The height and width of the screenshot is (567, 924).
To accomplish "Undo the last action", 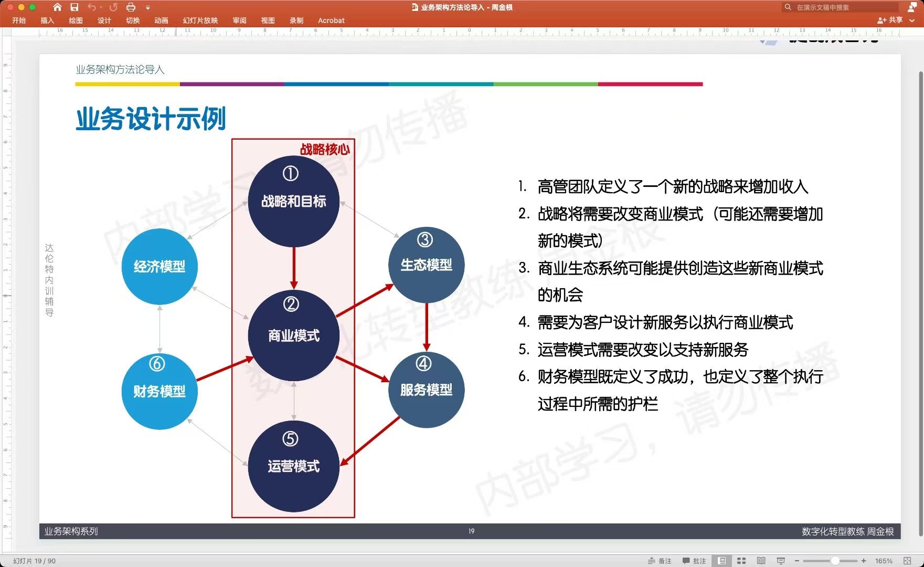I will pos(91,7).
